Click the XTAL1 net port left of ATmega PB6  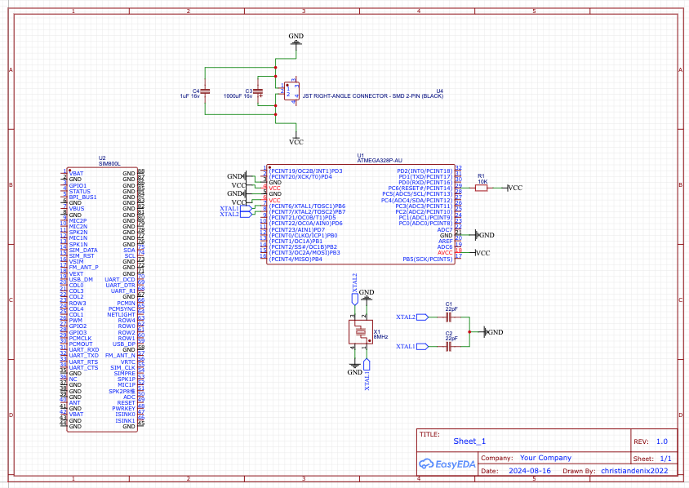(236, 208)
